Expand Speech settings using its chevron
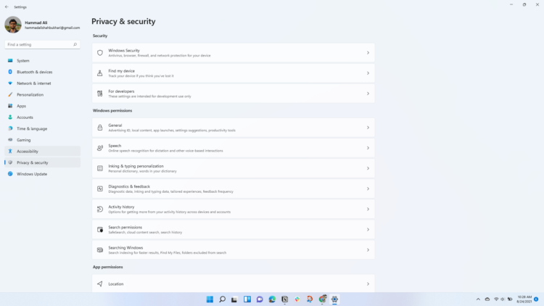This screenshot has height=306, width=544. pyautogui.click(x=368, y=148)
